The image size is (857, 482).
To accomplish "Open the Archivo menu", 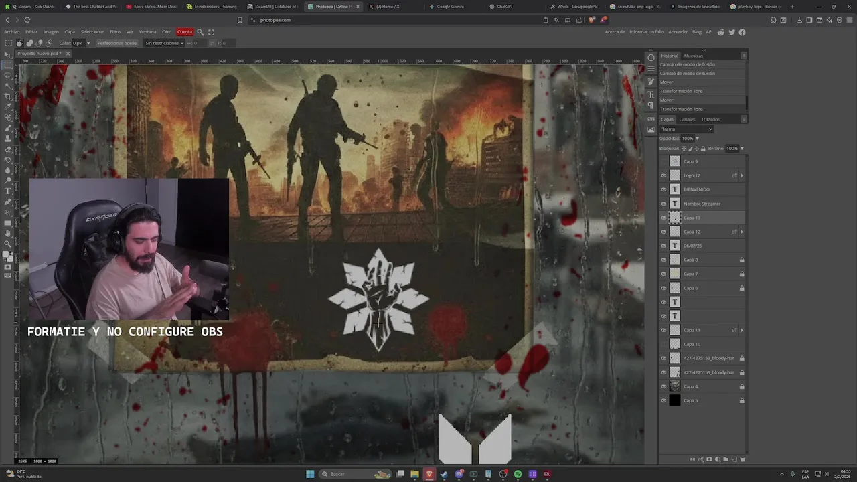I will point(11,32).
